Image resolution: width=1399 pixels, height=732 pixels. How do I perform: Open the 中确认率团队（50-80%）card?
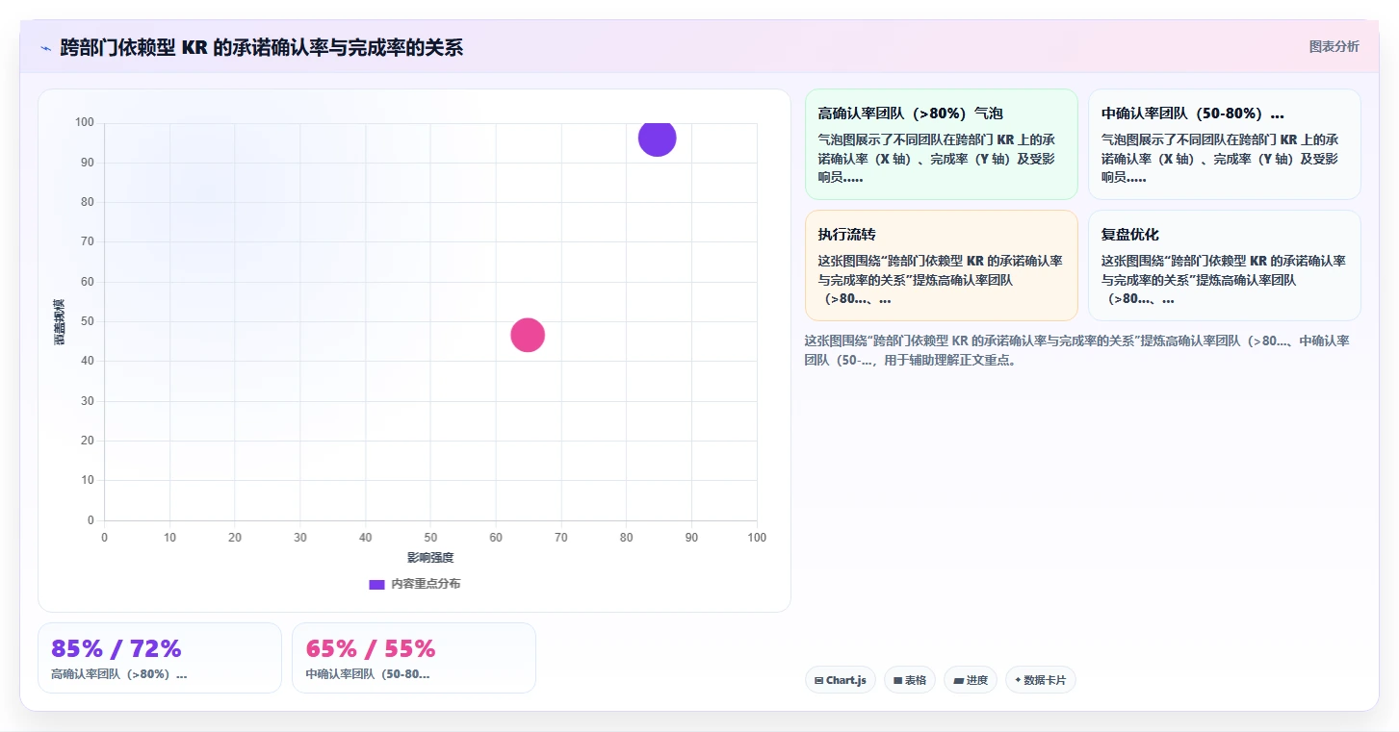pos(1224,144)
